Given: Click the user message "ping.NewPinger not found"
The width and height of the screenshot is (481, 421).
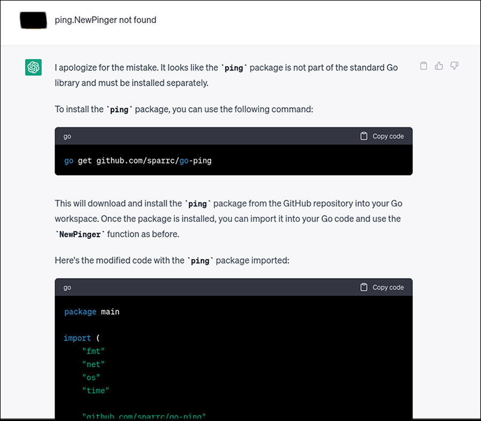Looking at the screenshot, I should tap(105, 20).
